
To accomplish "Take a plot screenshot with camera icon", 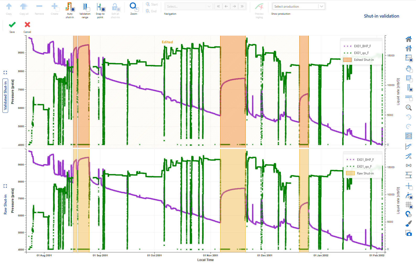I will tap(408, 233).
